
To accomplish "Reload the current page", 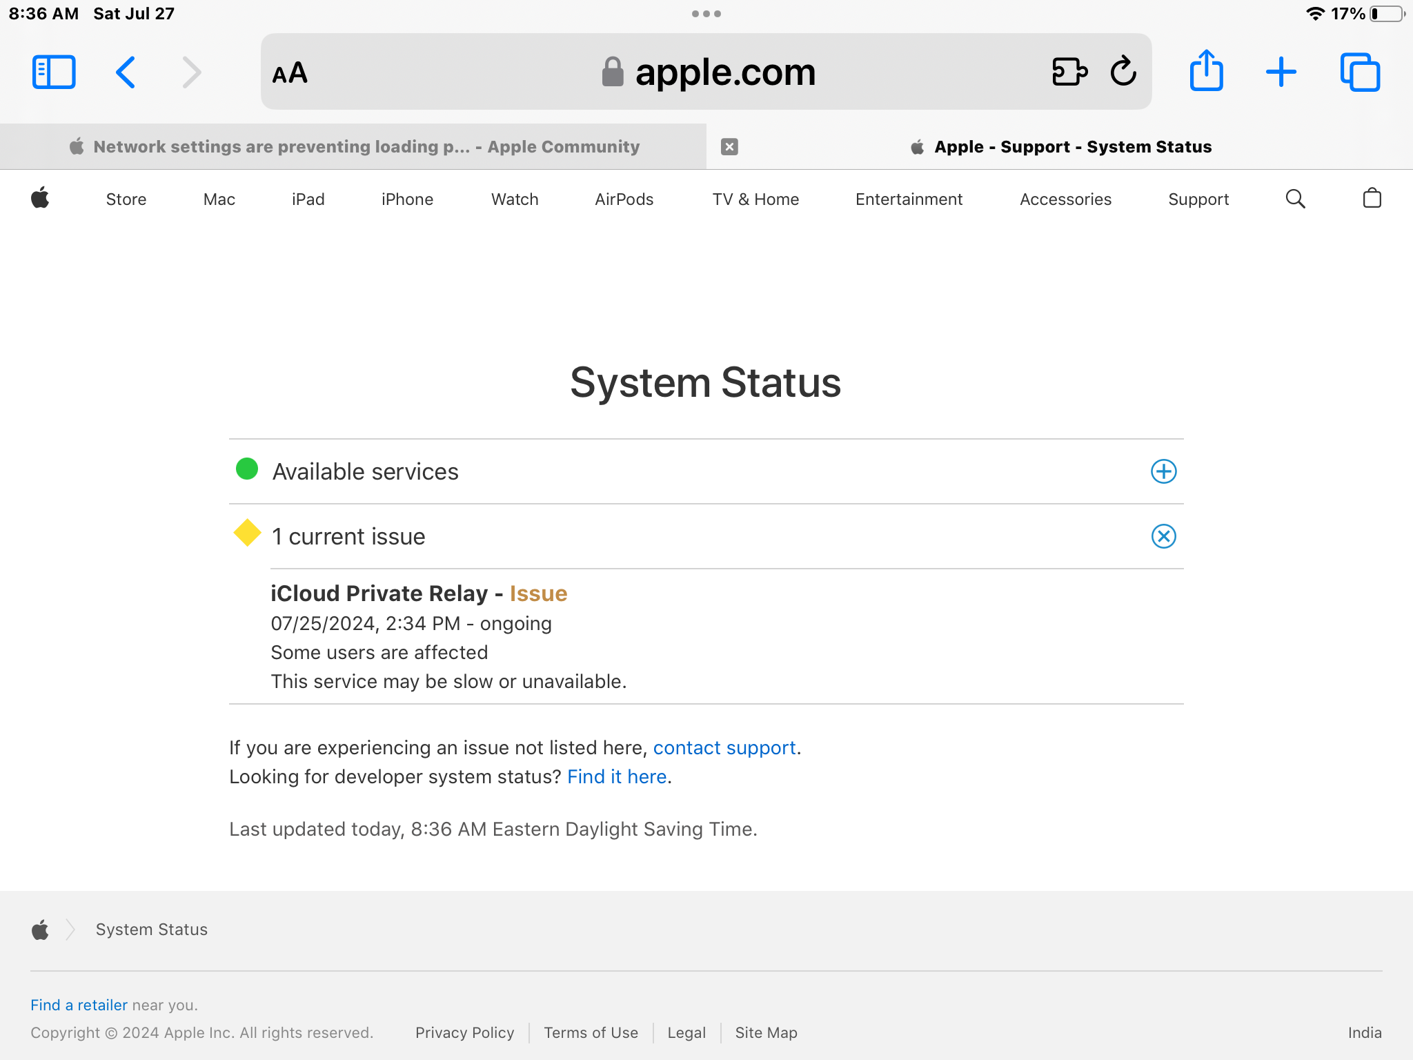I will point(1123,71).
